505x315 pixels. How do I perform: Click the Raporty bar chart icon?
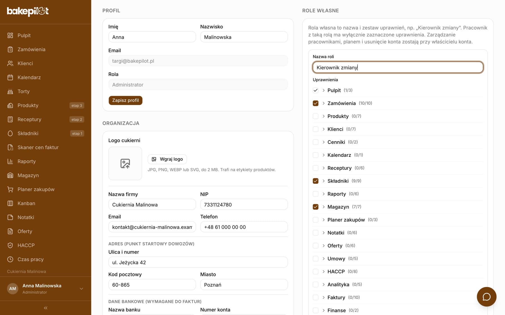click(x=10, y=161)
